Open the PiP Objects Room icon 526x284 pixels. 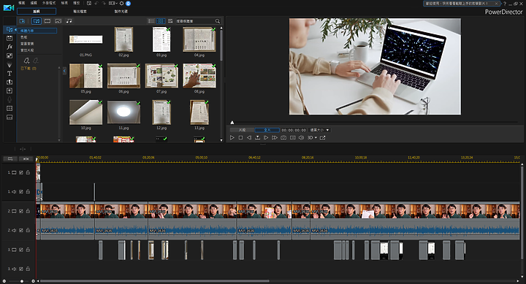click(x=9, y=55)
